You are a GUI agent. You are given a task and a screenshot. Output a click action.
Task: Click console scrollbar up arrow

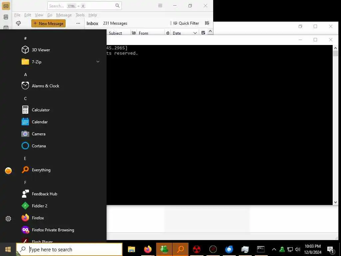pyautogui.click(x=335, y=48)
